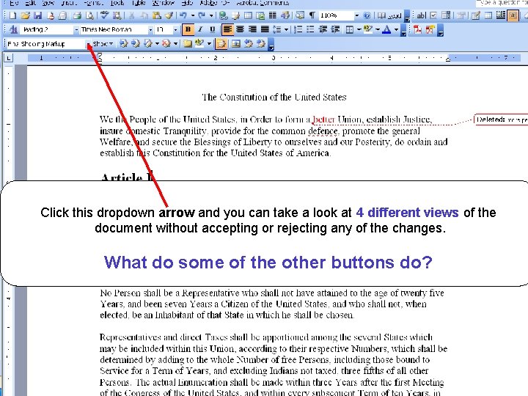The image size is (528, 396).
Task: Insert a text form field (abl)
Action: click(421, 15)
